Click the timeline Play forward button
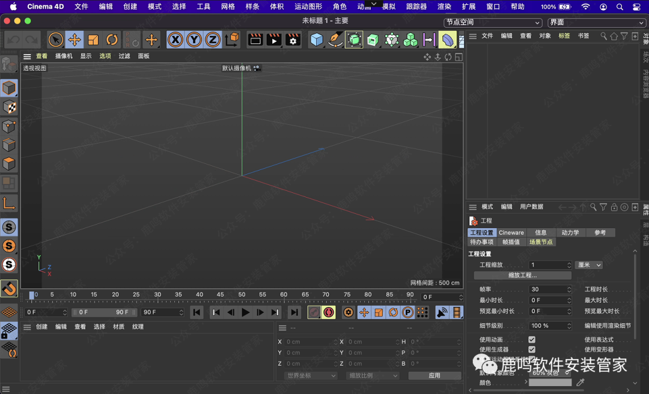Image resolution: width=649 pixels, height=394 pixels. pyautogui.click(x=245, y=312)
